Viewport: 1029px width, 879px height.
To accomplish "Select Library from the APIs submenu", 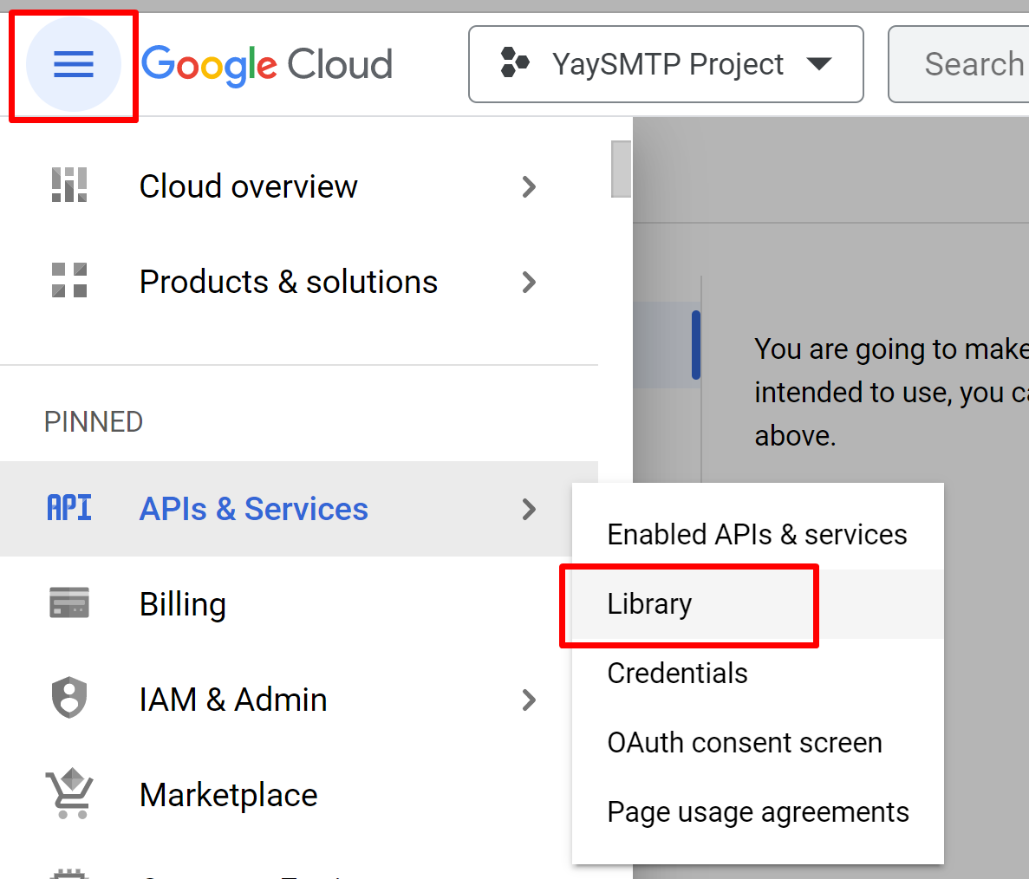I will [x=649, y=604].
